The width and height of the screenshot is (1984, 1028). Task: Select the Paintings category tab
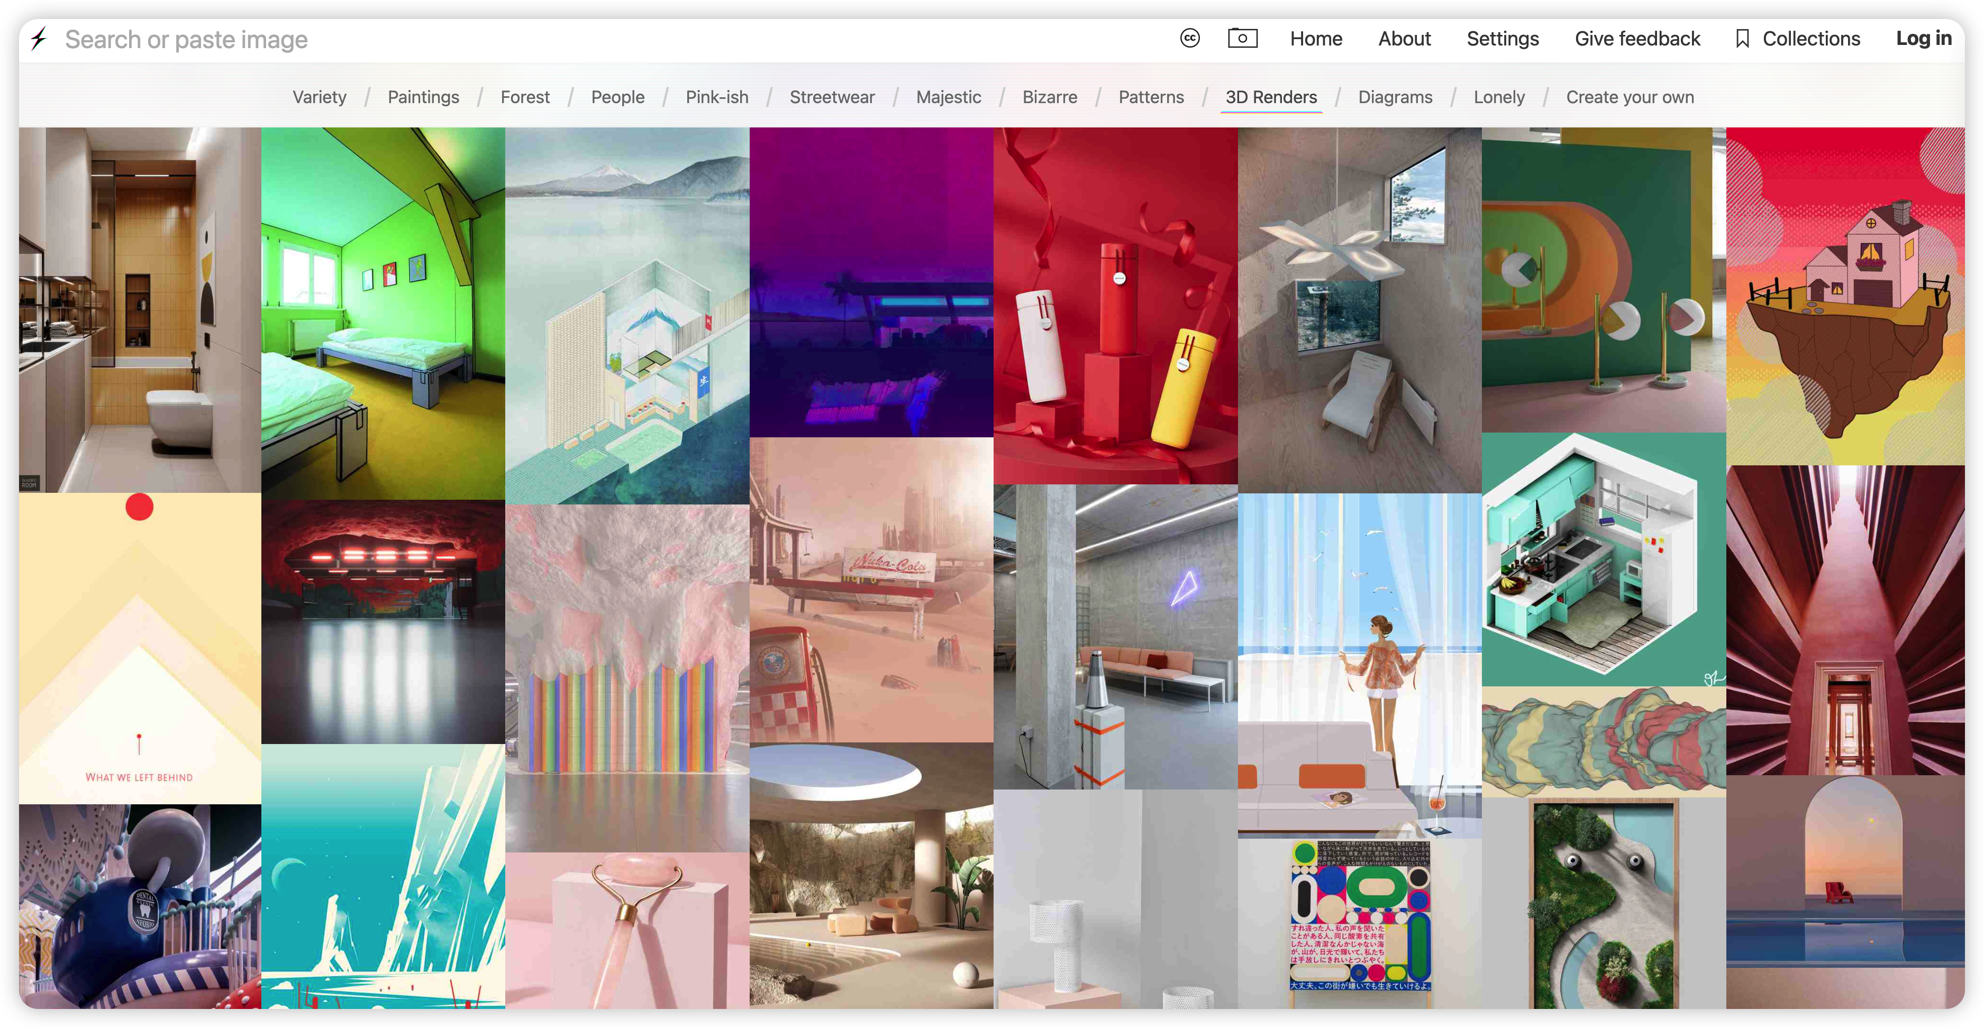423,97
